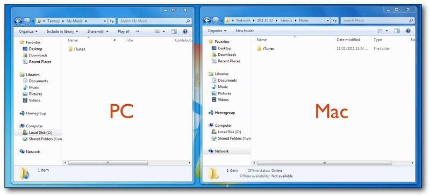
Task: Select Homegroup in Mac window sidebar
Action: click(222, 113)
